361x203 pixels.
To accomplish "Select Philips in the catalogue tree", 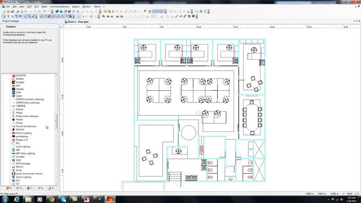I will pos(19,113).
